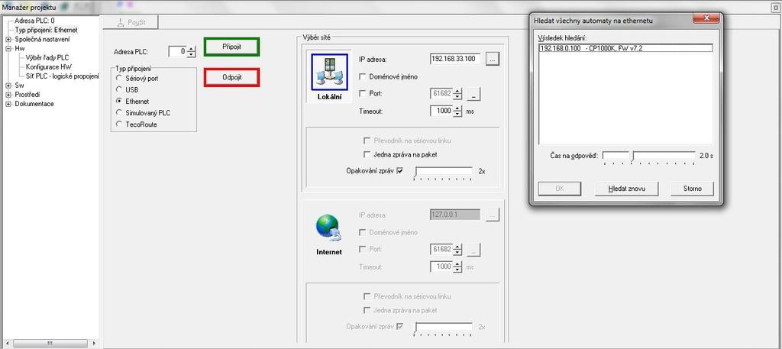Click the Adresa PLC spinner arrows
The image size is (782, 349).
tap(192, 51)
